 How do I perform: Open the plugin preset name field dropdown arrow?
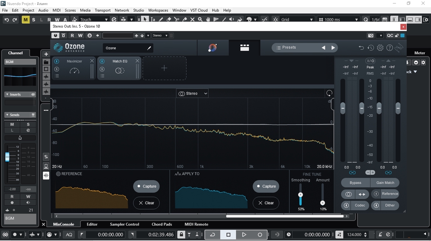click(148, 35)
